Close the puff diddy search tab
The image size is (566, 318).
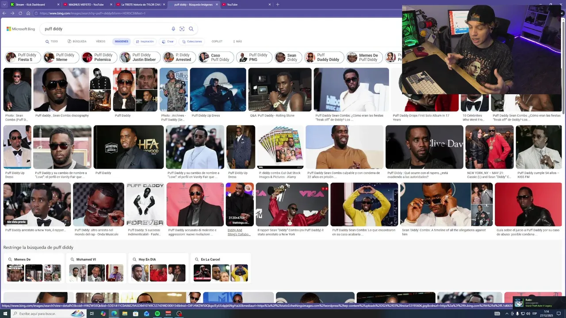pyautogui.click(x=217, y=4)
